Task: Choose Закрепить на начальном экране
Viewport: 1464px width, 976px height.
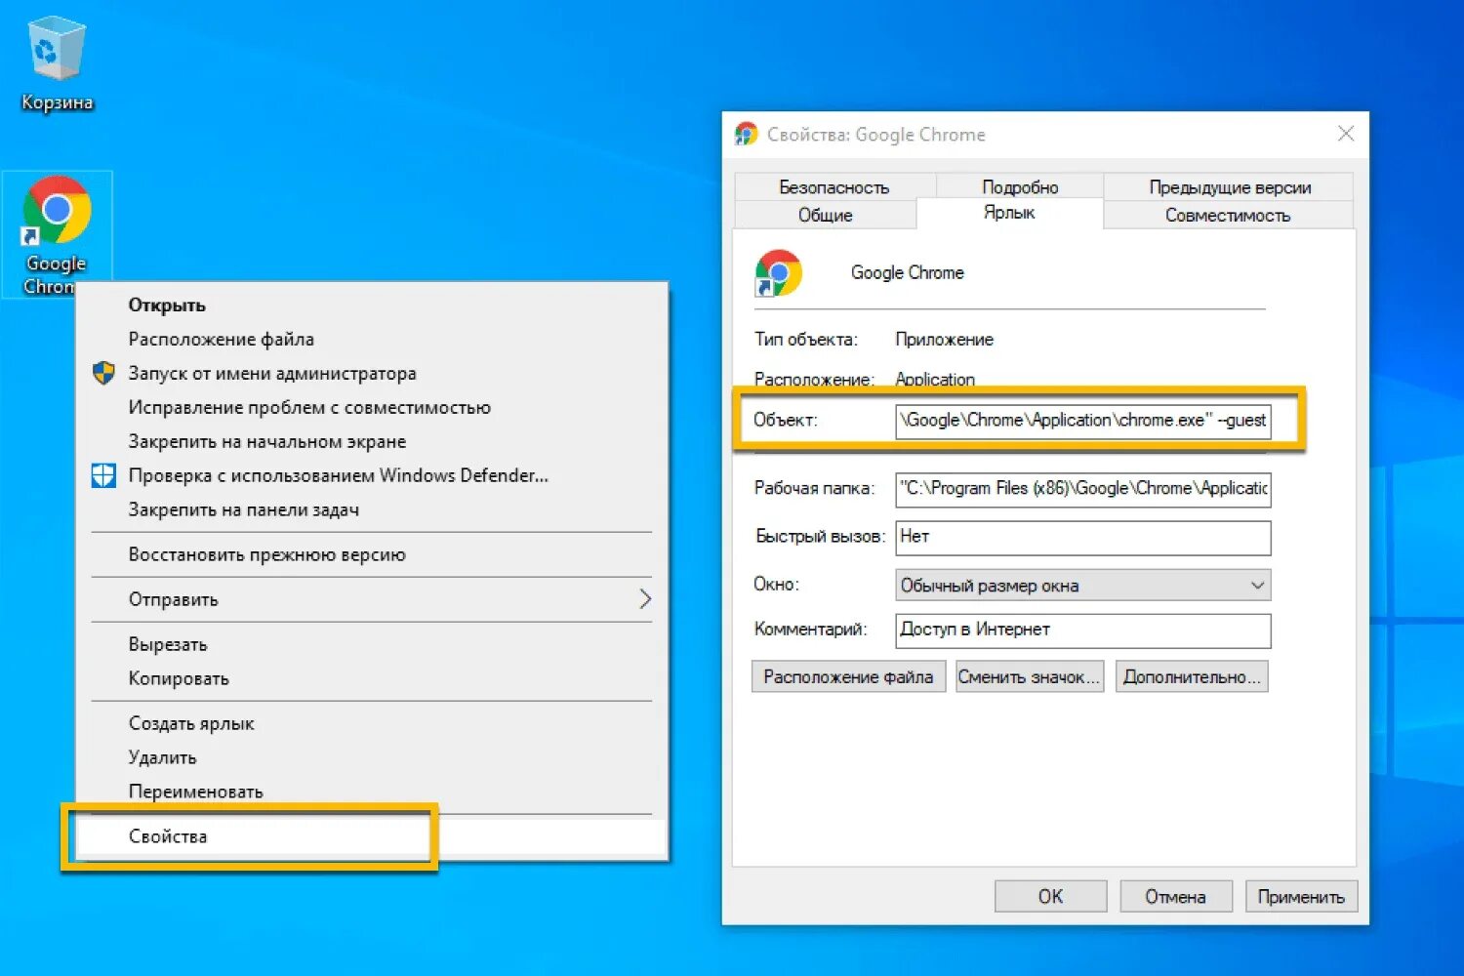Action: click(371, 441)
